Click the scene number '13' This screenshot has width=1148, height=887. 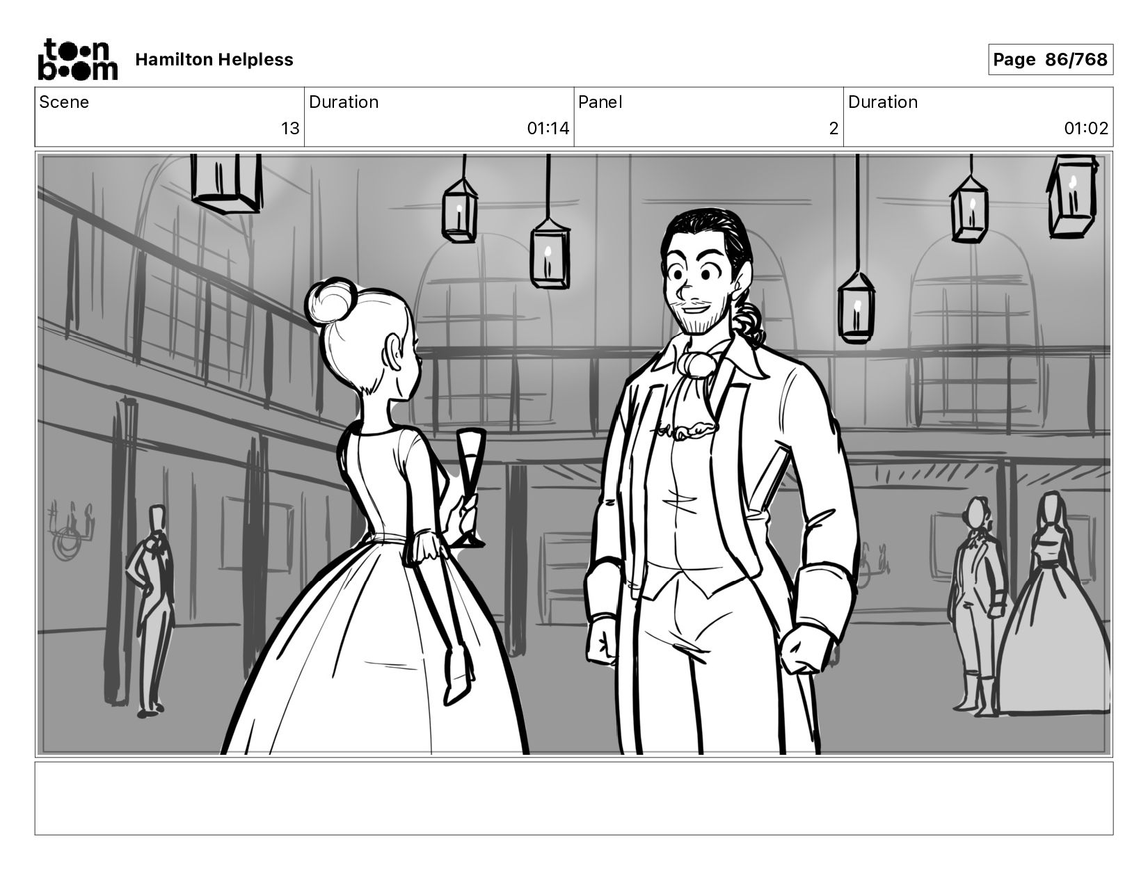click(x=290, y=129)
